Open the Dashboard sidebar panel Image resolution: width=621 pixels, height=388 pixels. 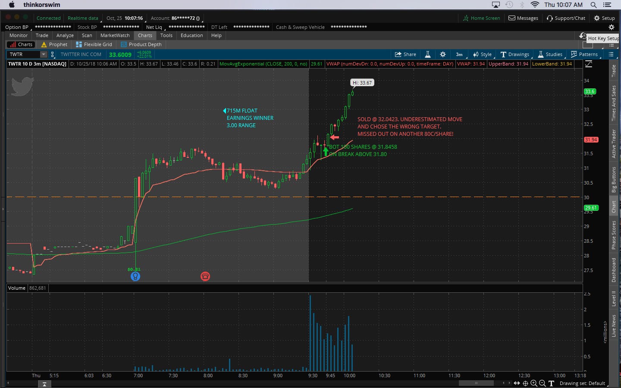tap(614, 270)
